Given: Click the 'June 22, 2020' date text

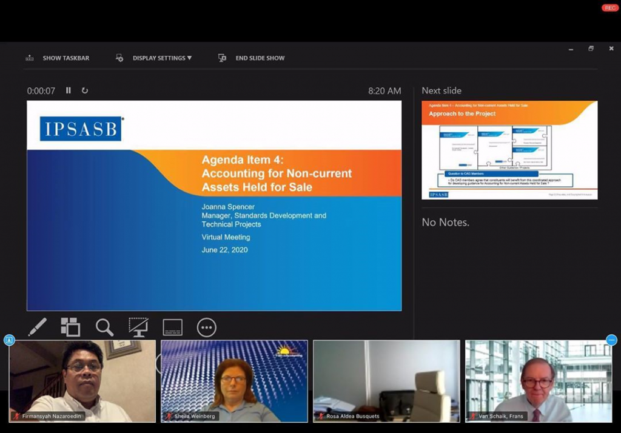Looking at the screenshot, I should coord(224,250).
